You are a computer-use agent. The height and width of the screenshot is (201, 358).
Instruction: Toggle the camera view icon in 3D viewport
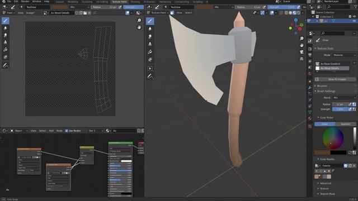coord(302,52)
